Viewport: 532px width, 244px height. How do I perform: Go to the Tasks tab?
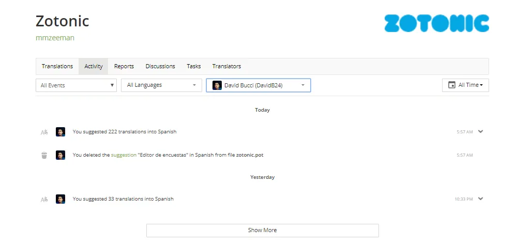(194, 67)
